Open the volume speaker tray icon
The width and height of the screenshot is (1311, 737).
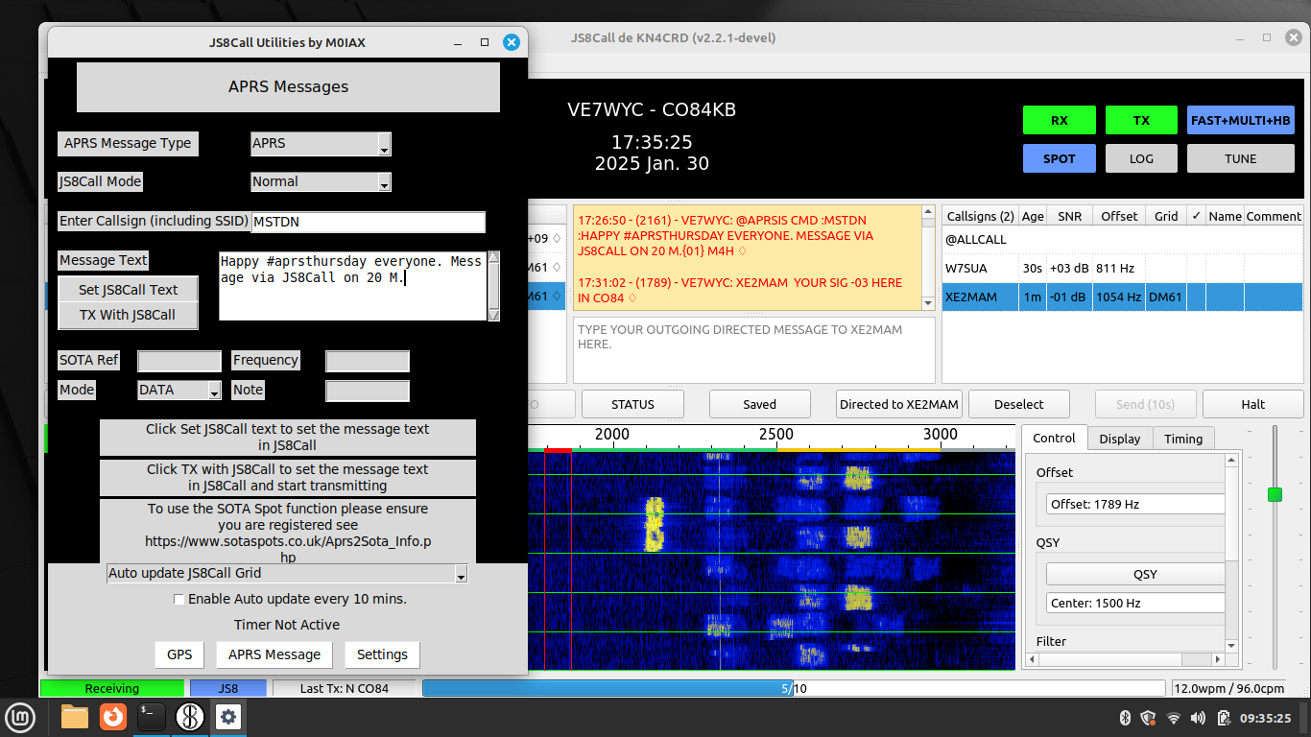pos(1198,718)
